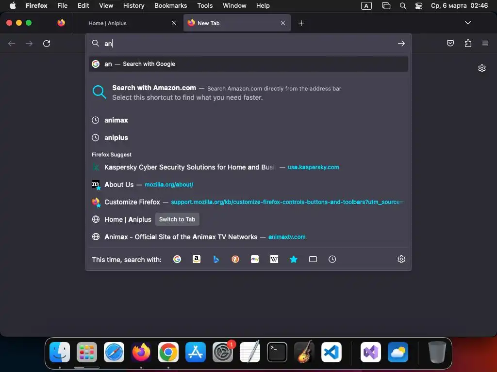Image resolution: width=497 pixels, height=372 pixels.
Task: Open Visual Studio Code from the Dock
Action: [x=331, y=352]
